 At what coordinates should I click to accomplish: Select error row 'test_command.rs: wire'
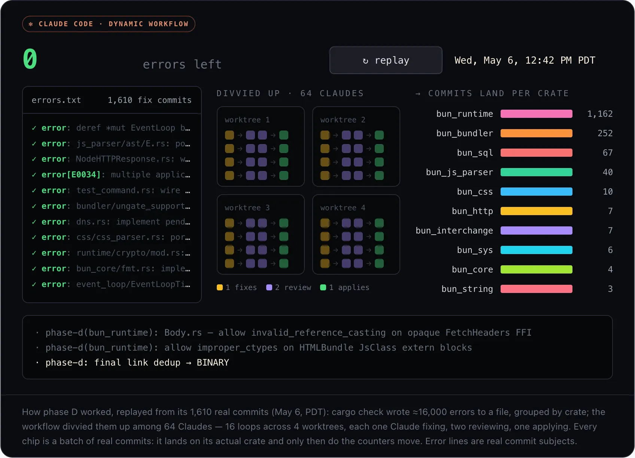[111, 190]
